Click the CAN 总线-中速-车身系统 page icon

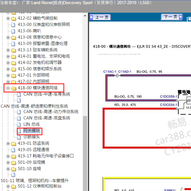click(x=19, y=94)
